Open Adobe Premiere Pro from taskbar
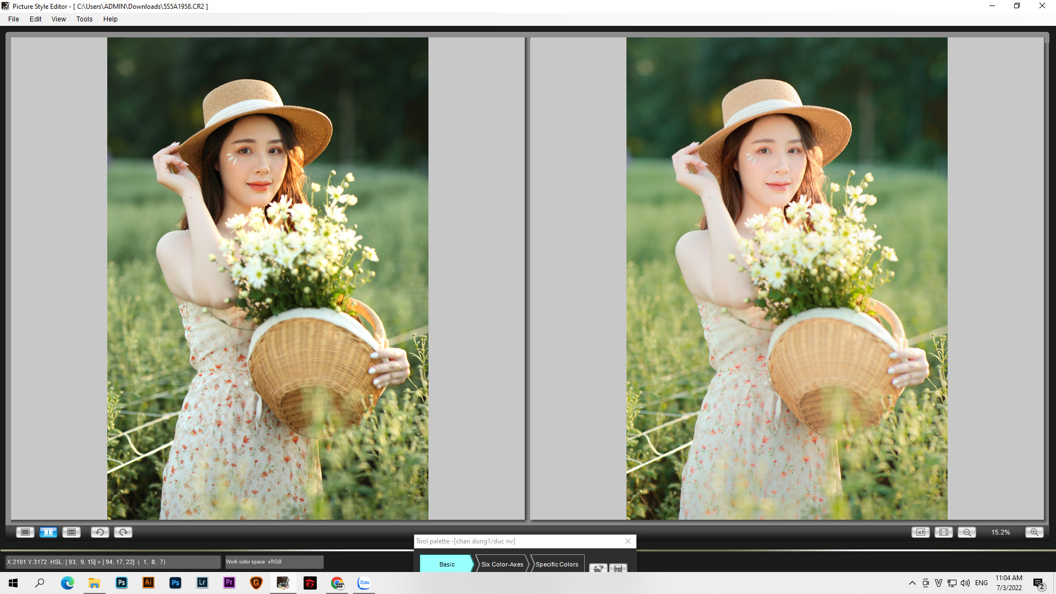 click(x=229, y=583)
